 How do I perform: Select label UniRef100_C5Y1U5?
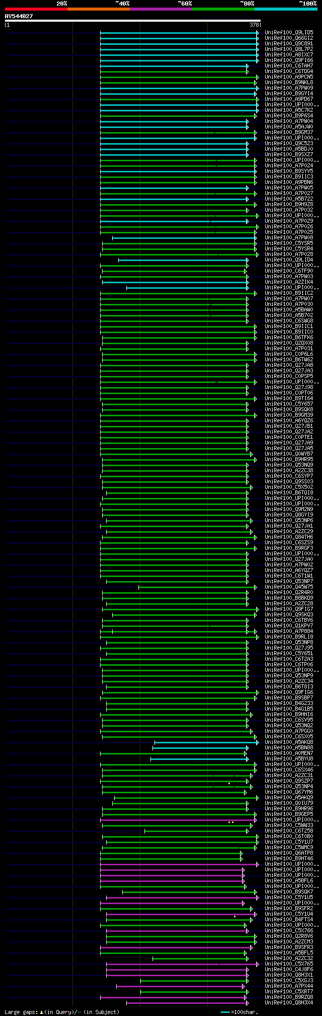[289, 898]
